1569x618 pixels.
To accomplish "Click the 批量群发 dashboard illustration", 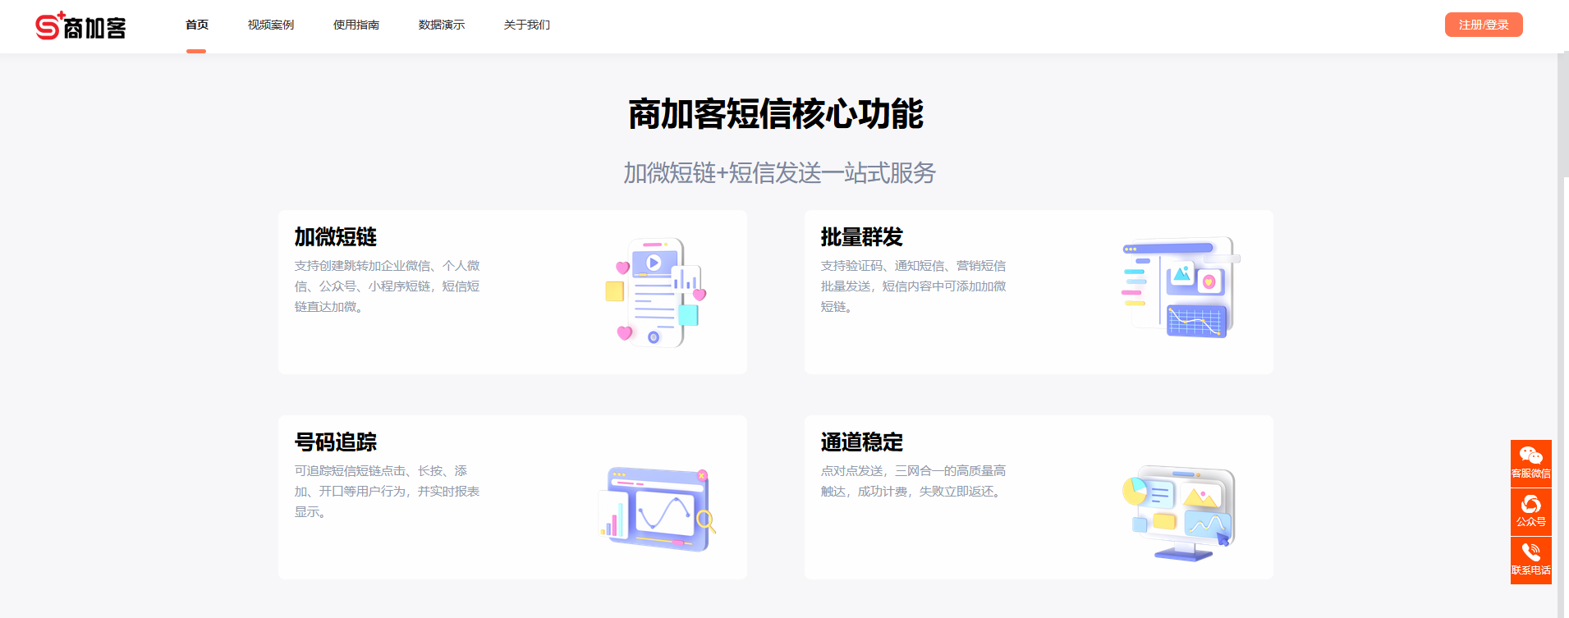I will pyautogui.click(x=1180, y=287).
